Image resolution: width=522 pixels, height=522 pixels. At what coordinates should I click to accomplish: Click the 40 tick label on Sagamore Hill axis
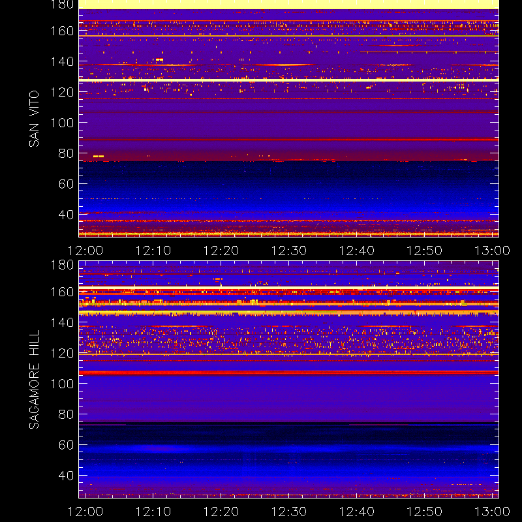(66, 476)
